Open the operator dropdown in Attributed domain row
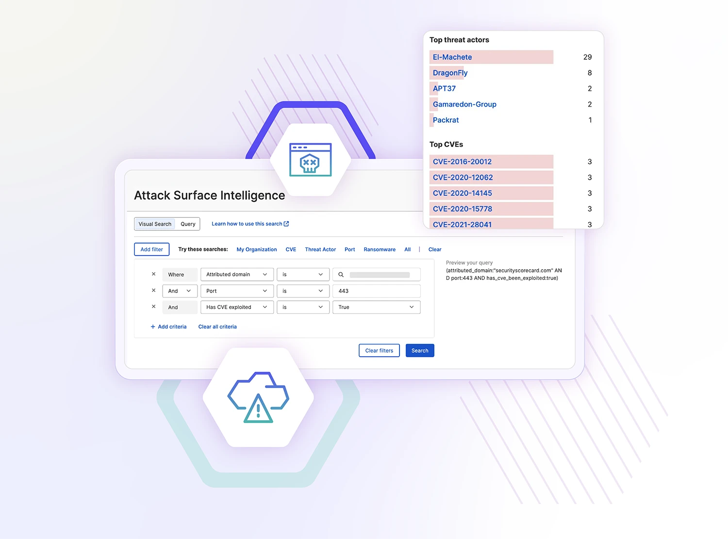Image resolution: width=728 pixels, height=539 pixels. [303, 275]
